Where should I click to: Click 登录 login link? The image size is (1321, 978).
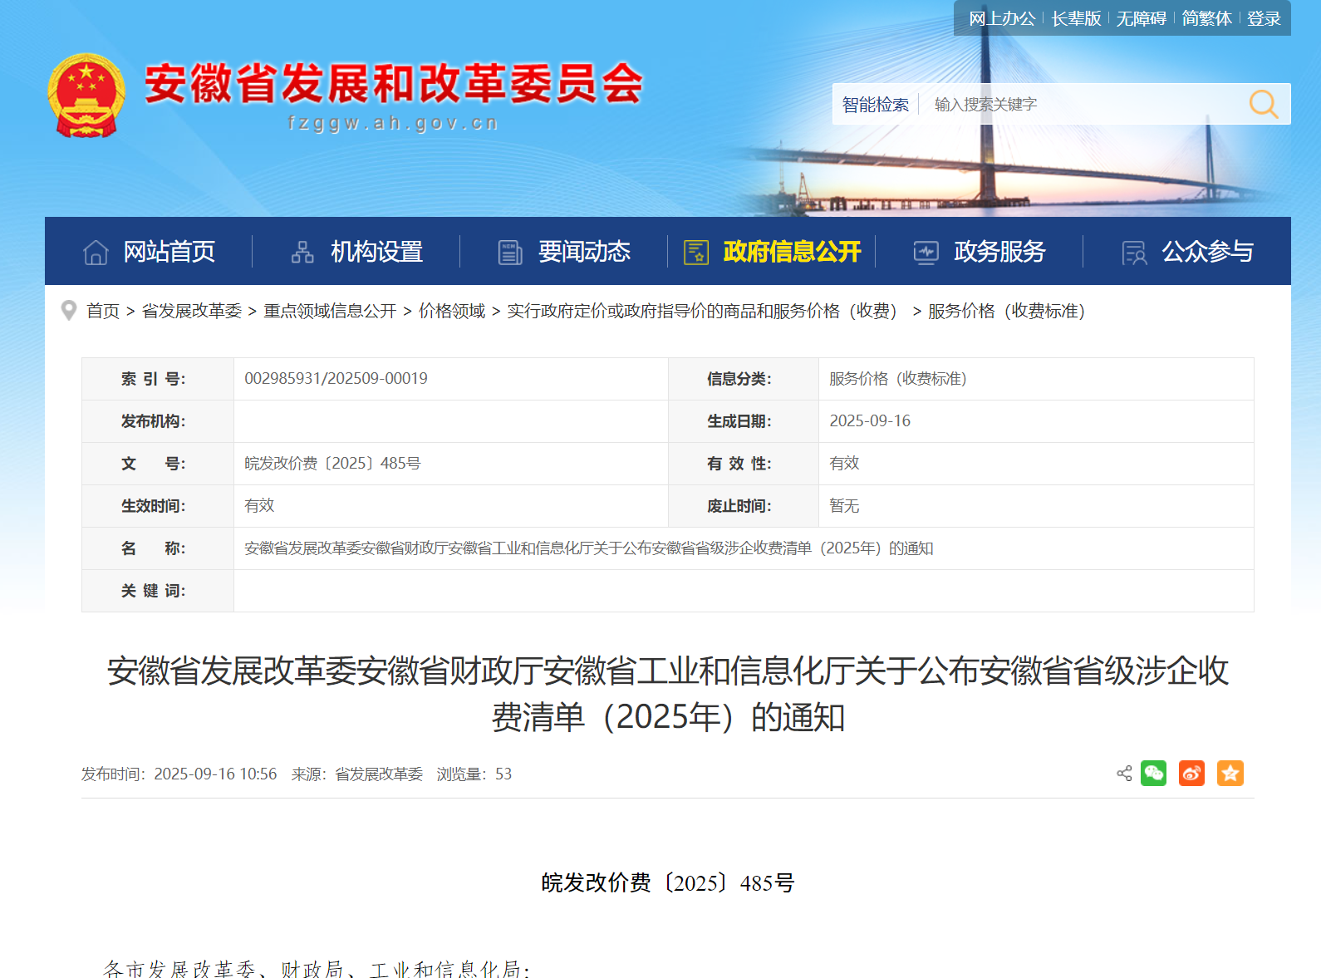(1264, 18)
